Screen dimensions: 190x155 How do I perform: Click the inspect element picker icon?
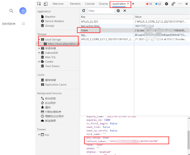point(39,4)
